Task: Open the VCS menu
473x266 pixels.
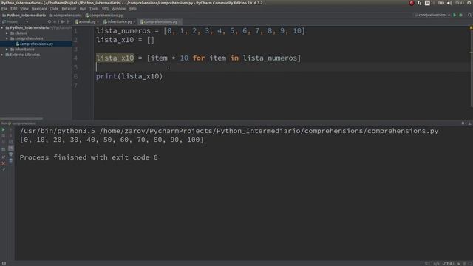Action: 105,9
